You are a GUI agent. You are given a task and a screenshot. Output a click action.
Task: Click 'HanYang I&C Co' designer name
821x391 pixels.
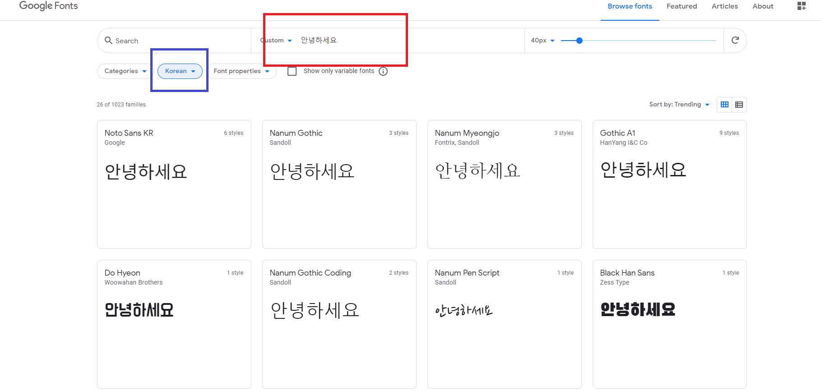point(623,143)
